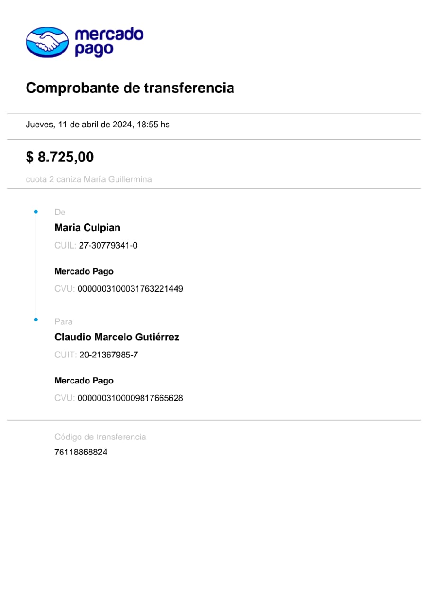Click the amount $ 8.725,00
Image resolution: width=428 pixels, height=606 pixels.
pyautogui.click(x=60, y=157)
